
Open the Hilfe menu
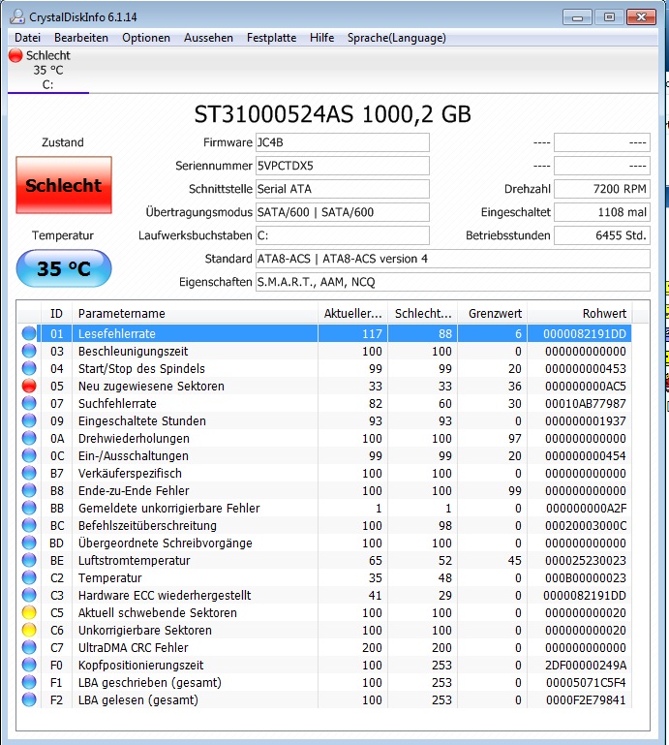pyautogui.click(x=322, y=38)
